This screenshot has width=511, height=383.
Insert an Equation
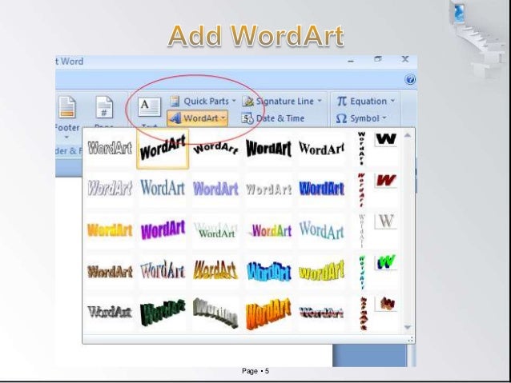coord(366,102)
